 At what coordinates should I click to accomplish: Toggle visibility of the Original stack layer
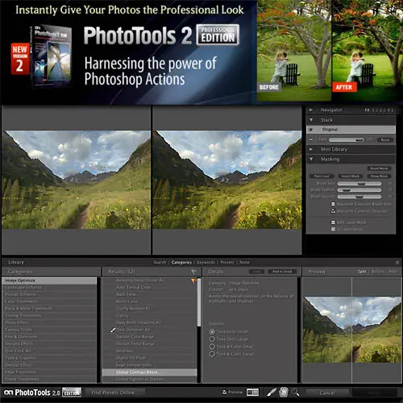311,130
